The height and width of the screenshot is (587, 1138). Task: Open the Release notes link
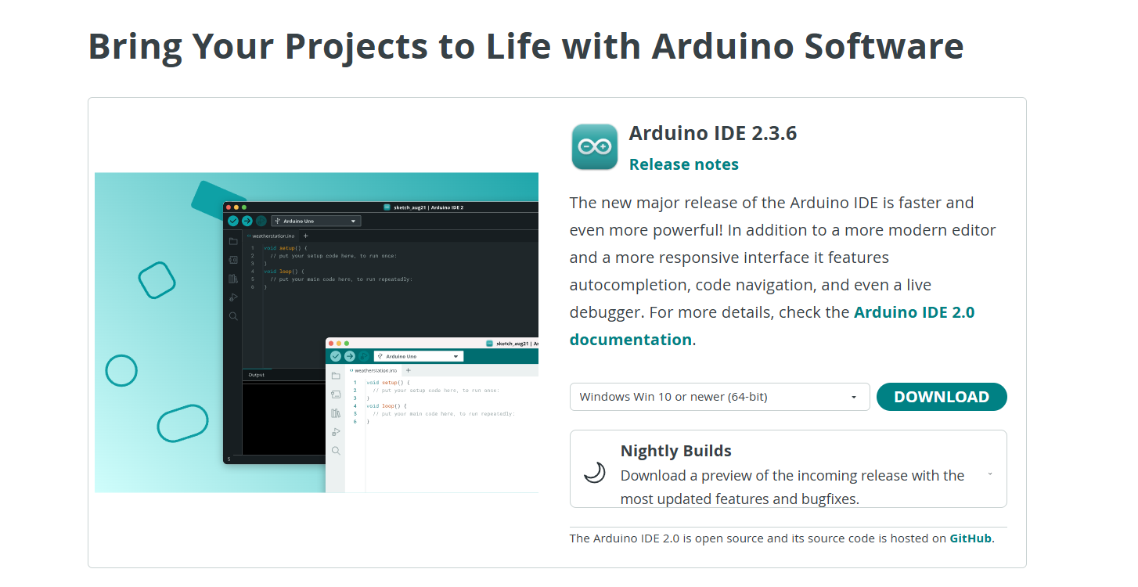click(x=684, y=164)
